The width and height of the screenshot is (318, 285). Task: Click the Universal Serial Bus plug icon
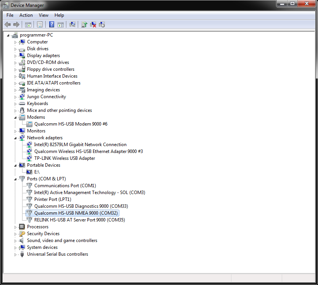pos(22,254)
